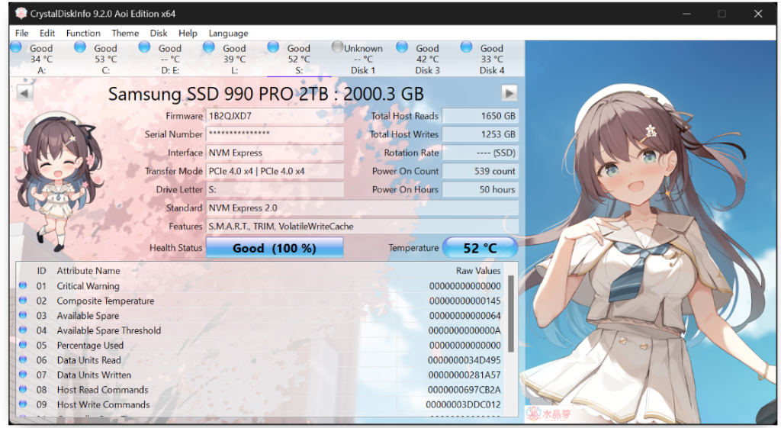This screenshot has width=781, height=428.
Task: Click the masked Serial Number field
Action: tap(275, 134)
